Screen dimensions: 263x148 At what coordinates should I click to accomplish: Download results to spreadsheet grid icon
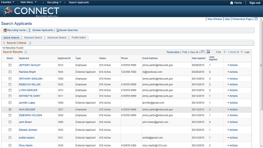pyautogui.click(x=208, y=52)
